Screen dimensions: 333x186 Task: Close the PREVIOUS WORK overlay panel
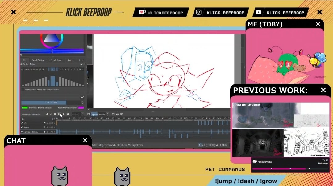[323, 90]
